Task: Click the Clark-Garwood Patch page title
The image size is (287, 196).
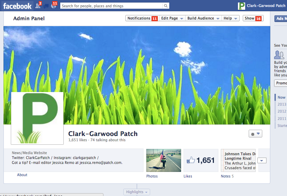Action: click(103, 134)
